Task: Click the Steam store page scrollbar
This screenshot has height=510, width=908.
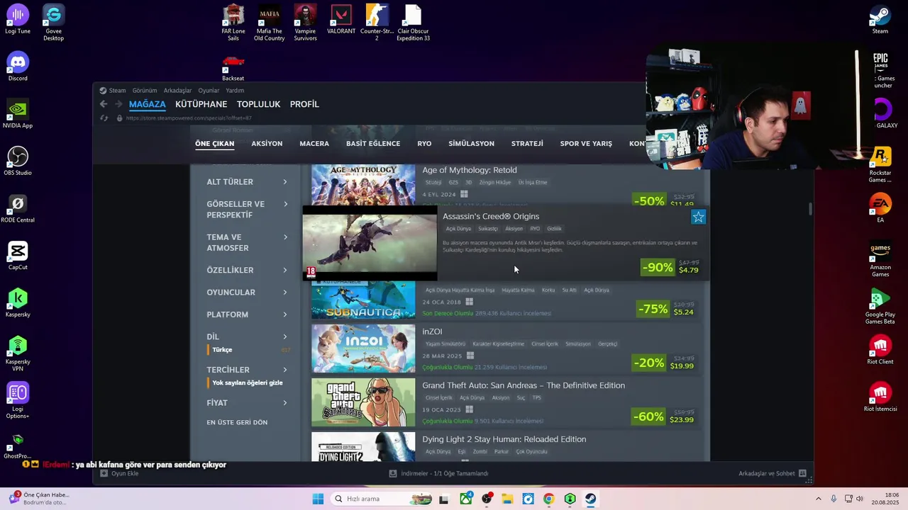Action: [811, 210]
